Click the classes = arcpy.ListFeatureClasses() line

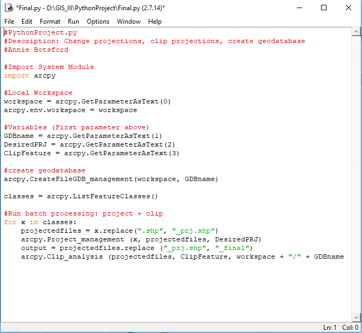click(x=81, y=197)
